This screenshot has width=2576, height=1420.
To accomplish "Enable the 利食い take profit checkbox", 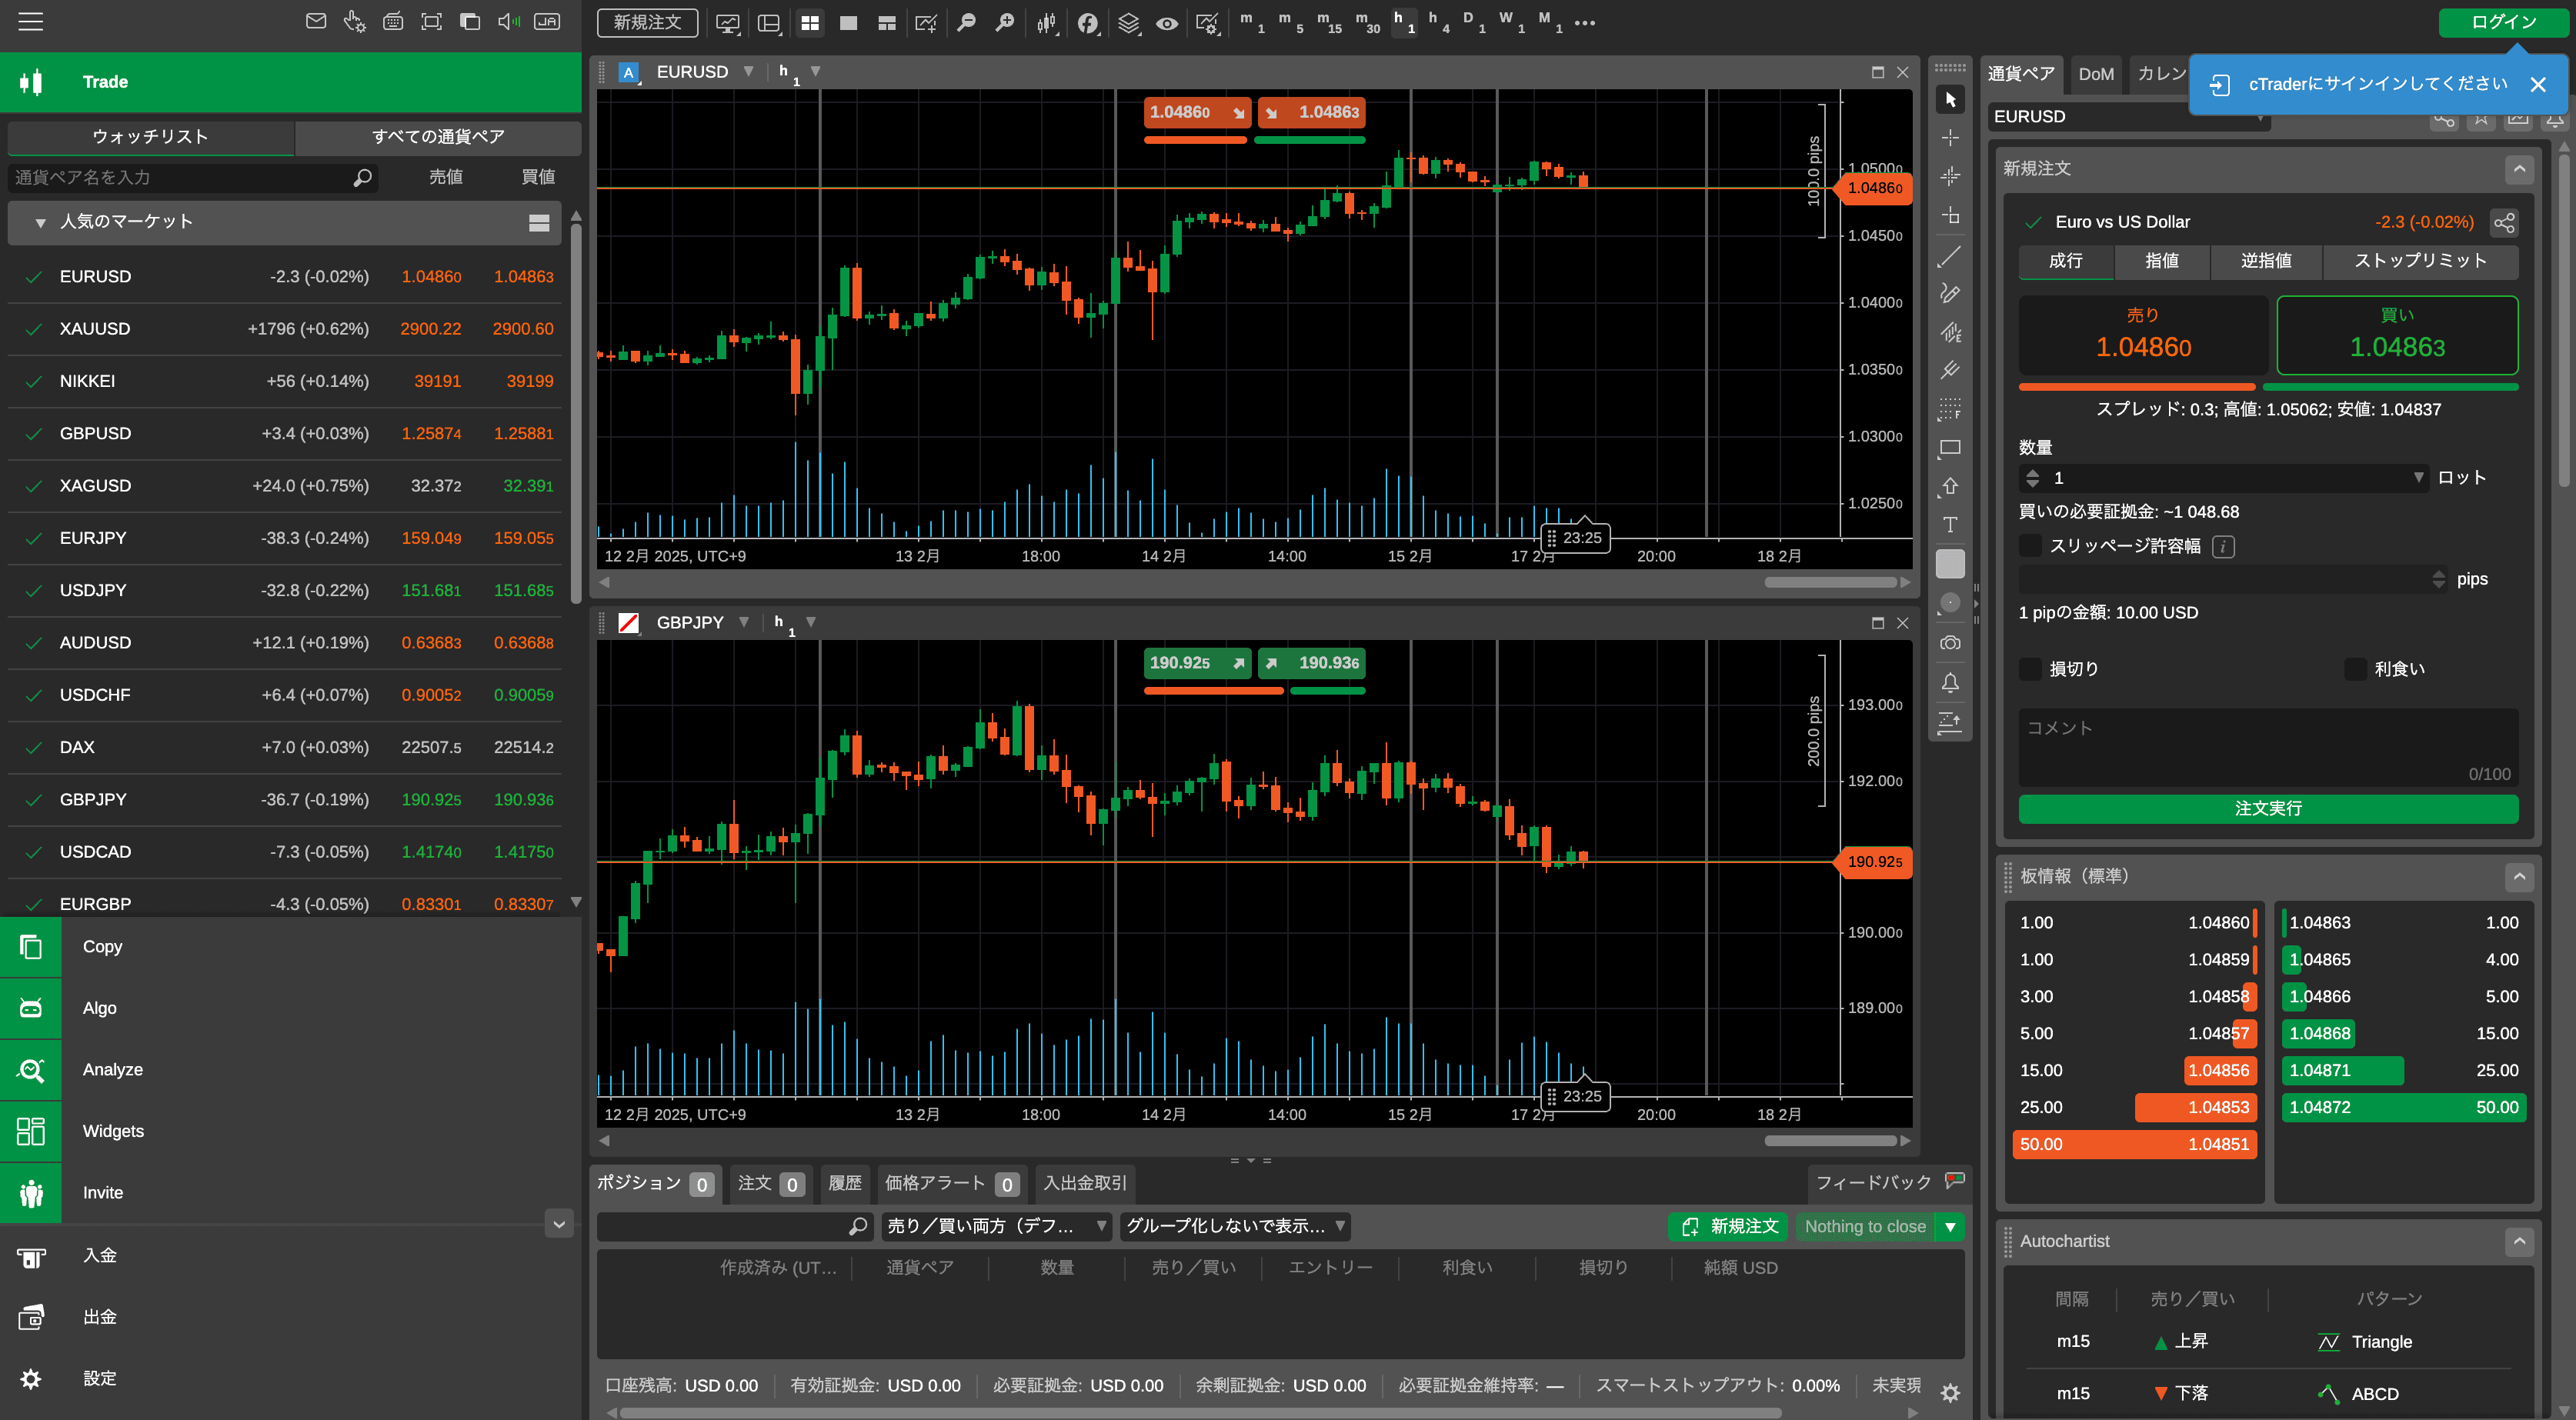I will click(2355, 669).
